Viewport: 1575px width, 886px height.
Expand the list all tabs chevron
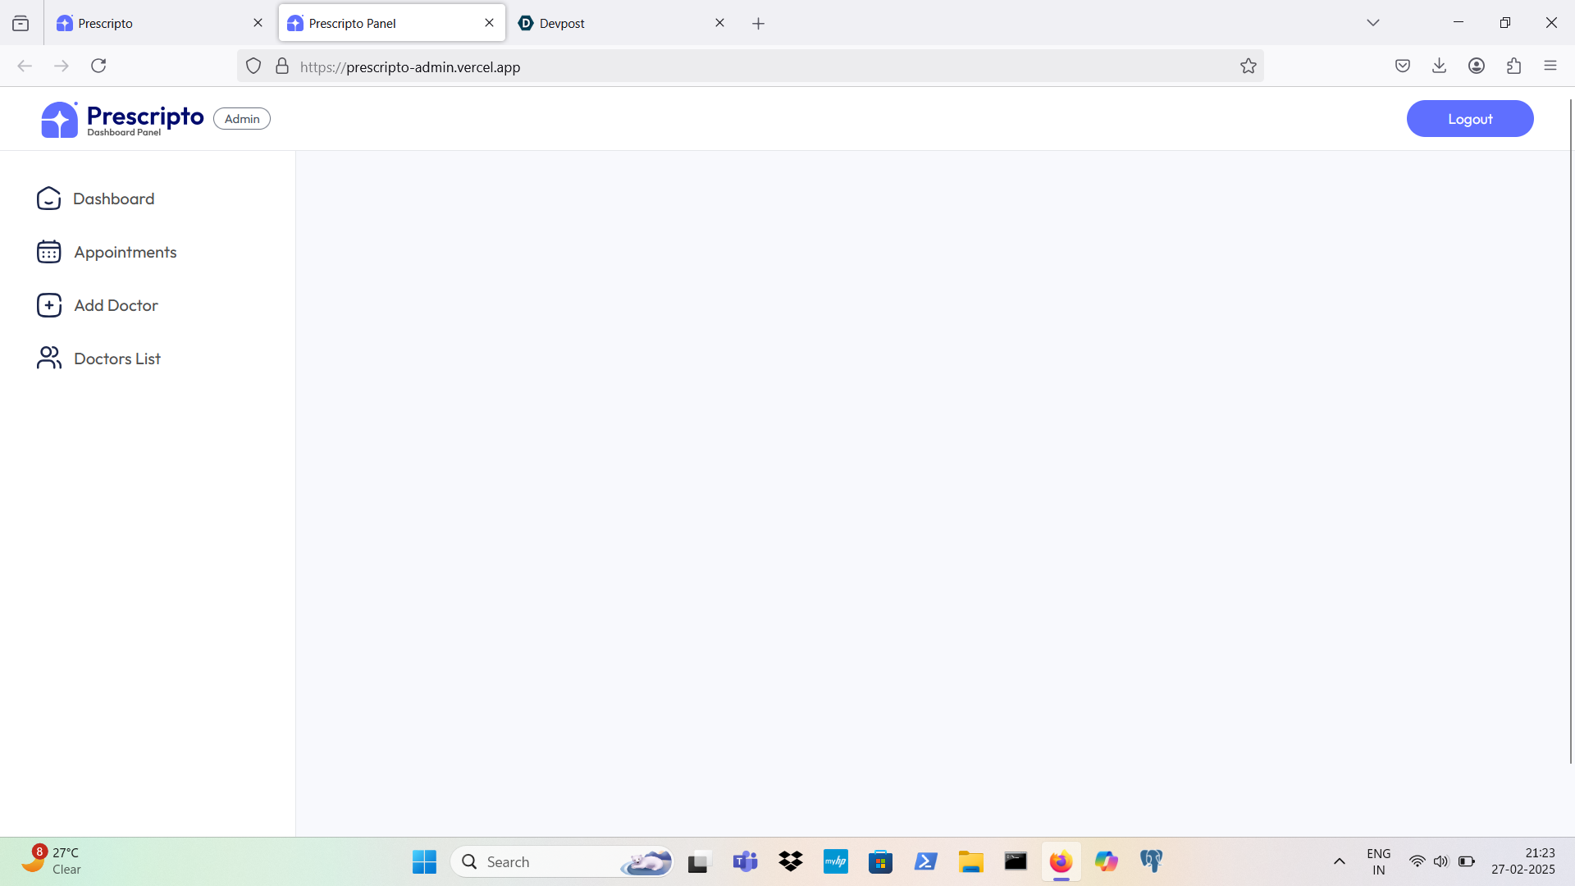point(1372,23)
